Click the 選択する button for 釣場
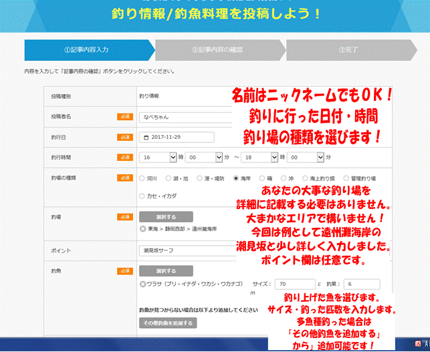Image resolution: width=430 pixels, height=352 pixels. 166,217
